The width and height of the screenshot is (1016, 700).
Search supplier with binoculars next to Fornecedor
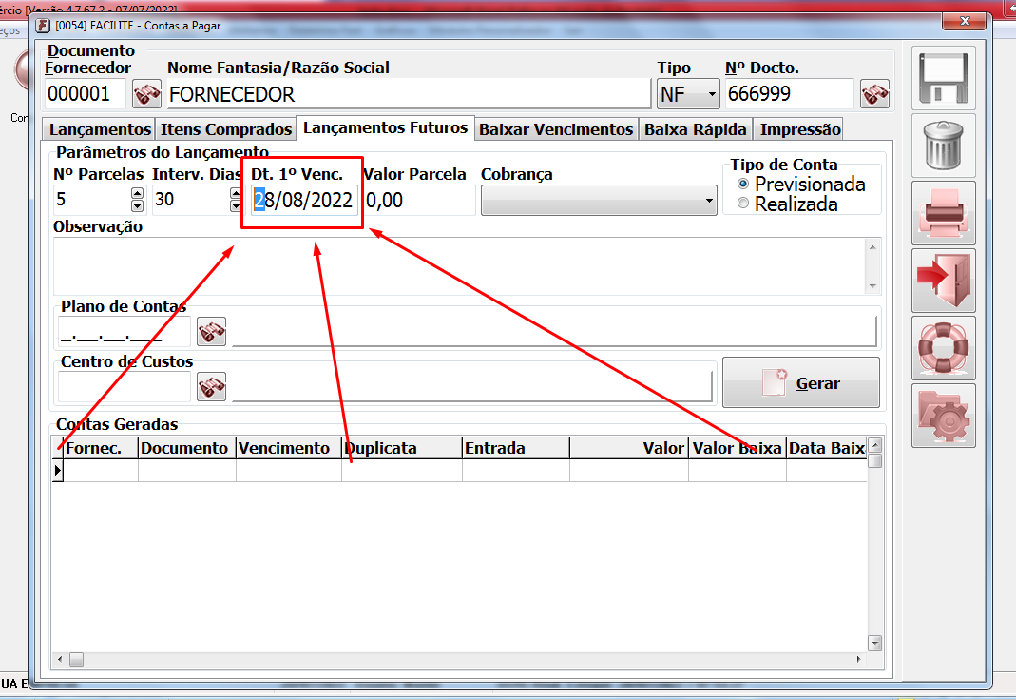146,94
